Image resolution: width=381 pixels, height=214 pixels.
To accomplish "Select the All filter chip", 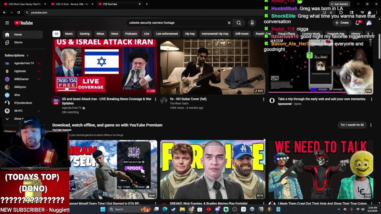I will tap(56, 34).
